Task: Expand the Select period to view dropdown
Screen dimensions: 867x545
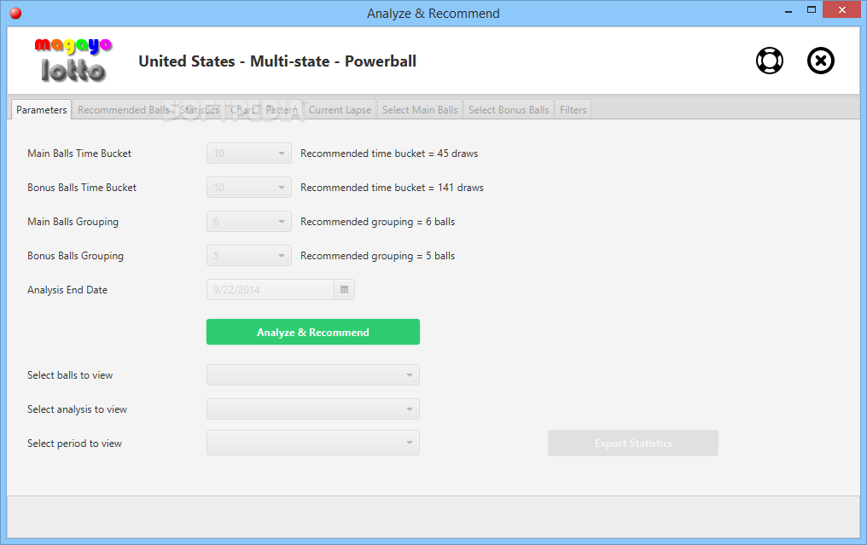Action: pos(313,443)
